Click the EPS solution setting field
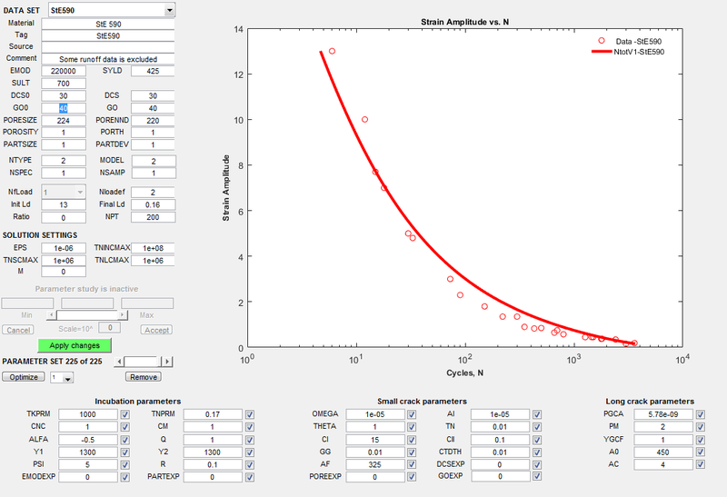The image size is (727, 497). click(x=63, y=248)
